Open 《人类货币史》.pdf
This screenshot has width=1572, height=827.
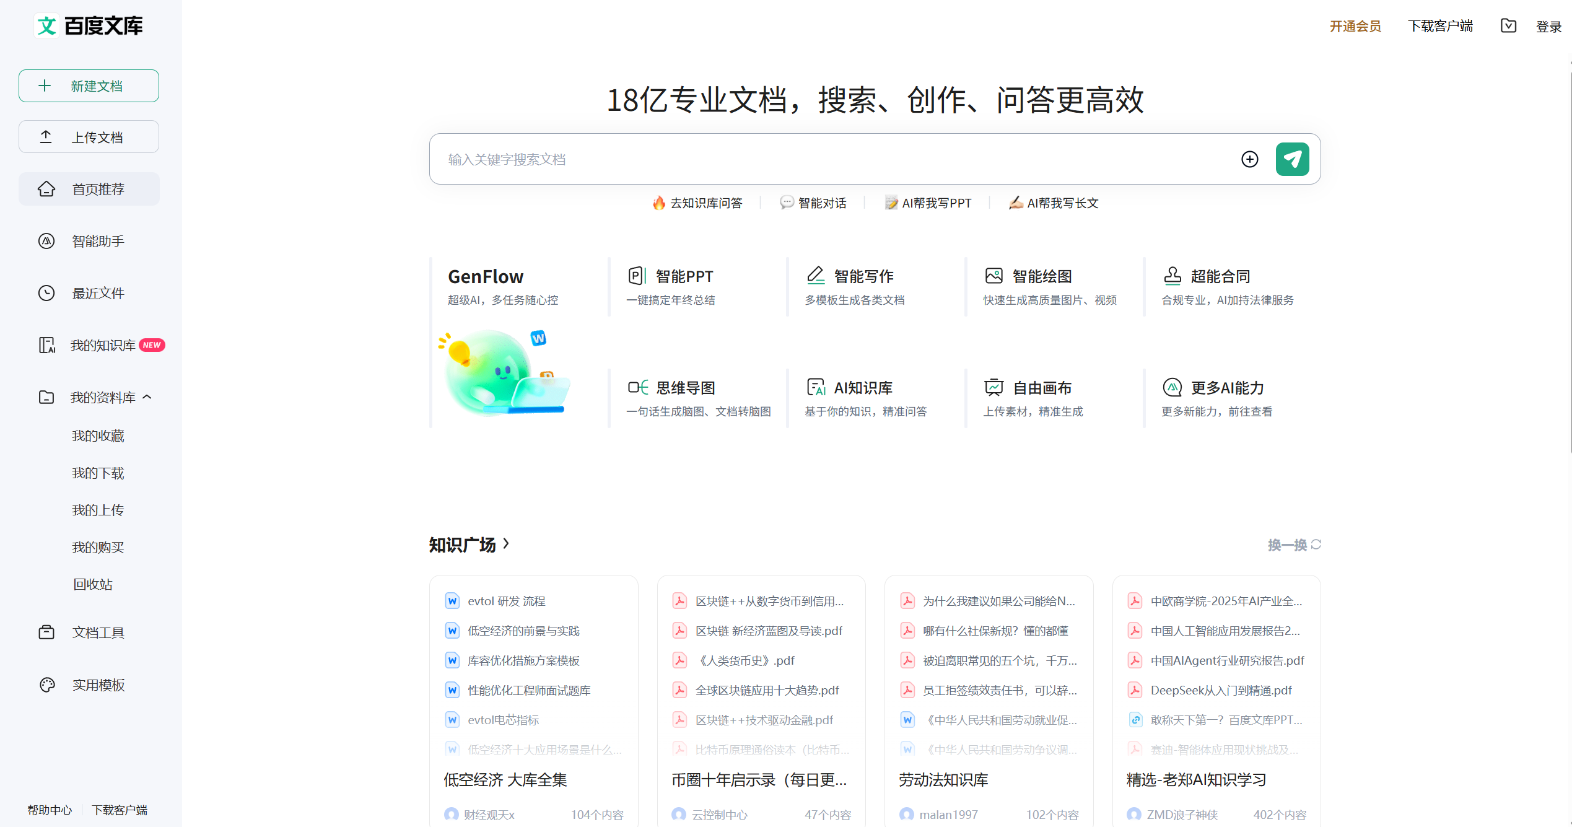click(745, 660)
